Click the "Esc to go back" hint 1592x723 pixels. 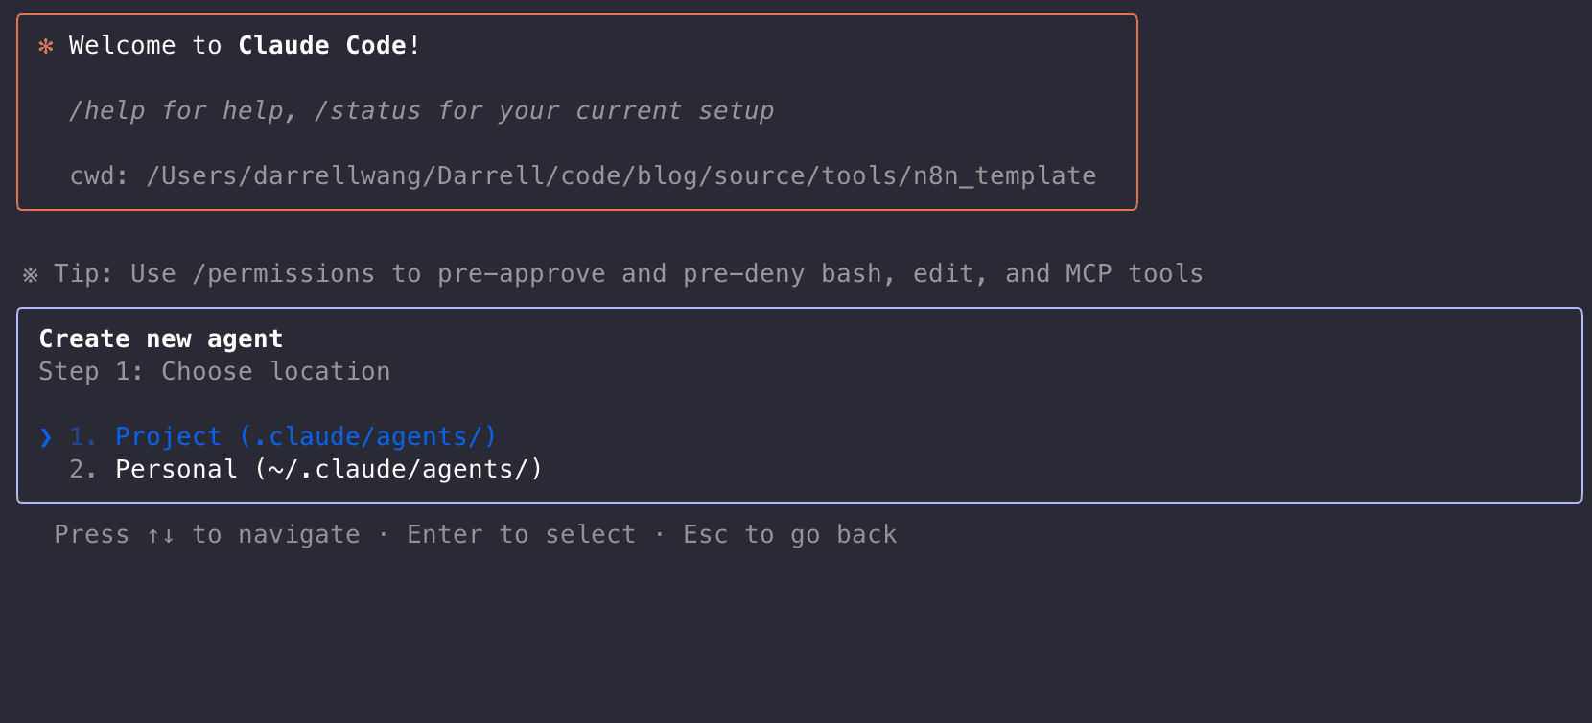(789, 535)
